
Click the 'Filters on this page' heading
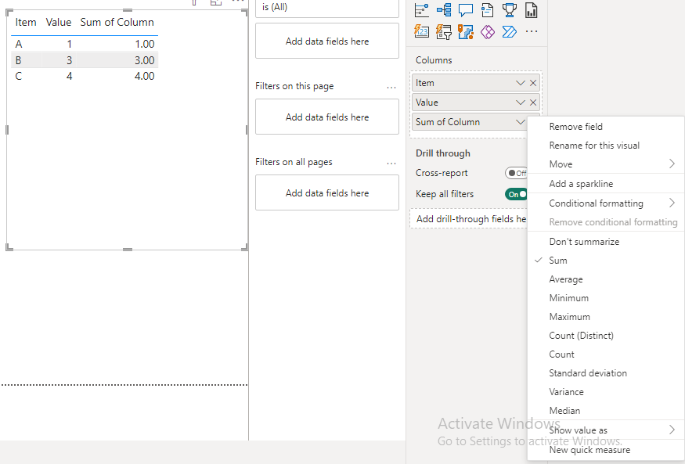click(x=294, y=86)
